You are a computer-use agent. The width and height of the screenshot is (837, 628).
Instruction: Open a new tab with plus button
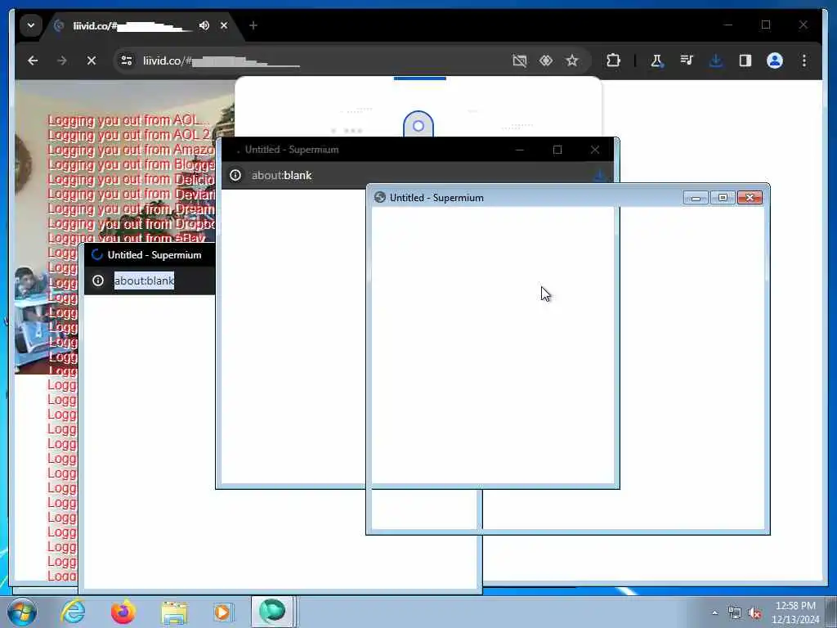[x=253, y=25]
